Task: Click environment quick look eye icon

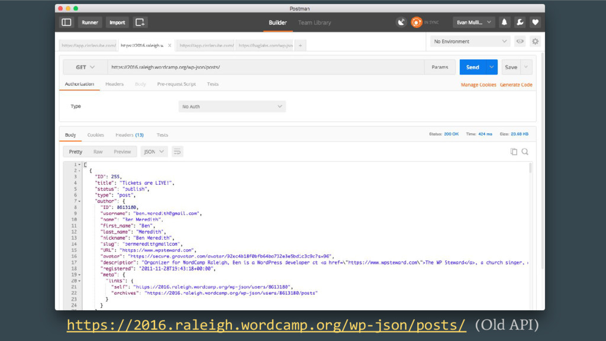Action: [x=520, y=41]
